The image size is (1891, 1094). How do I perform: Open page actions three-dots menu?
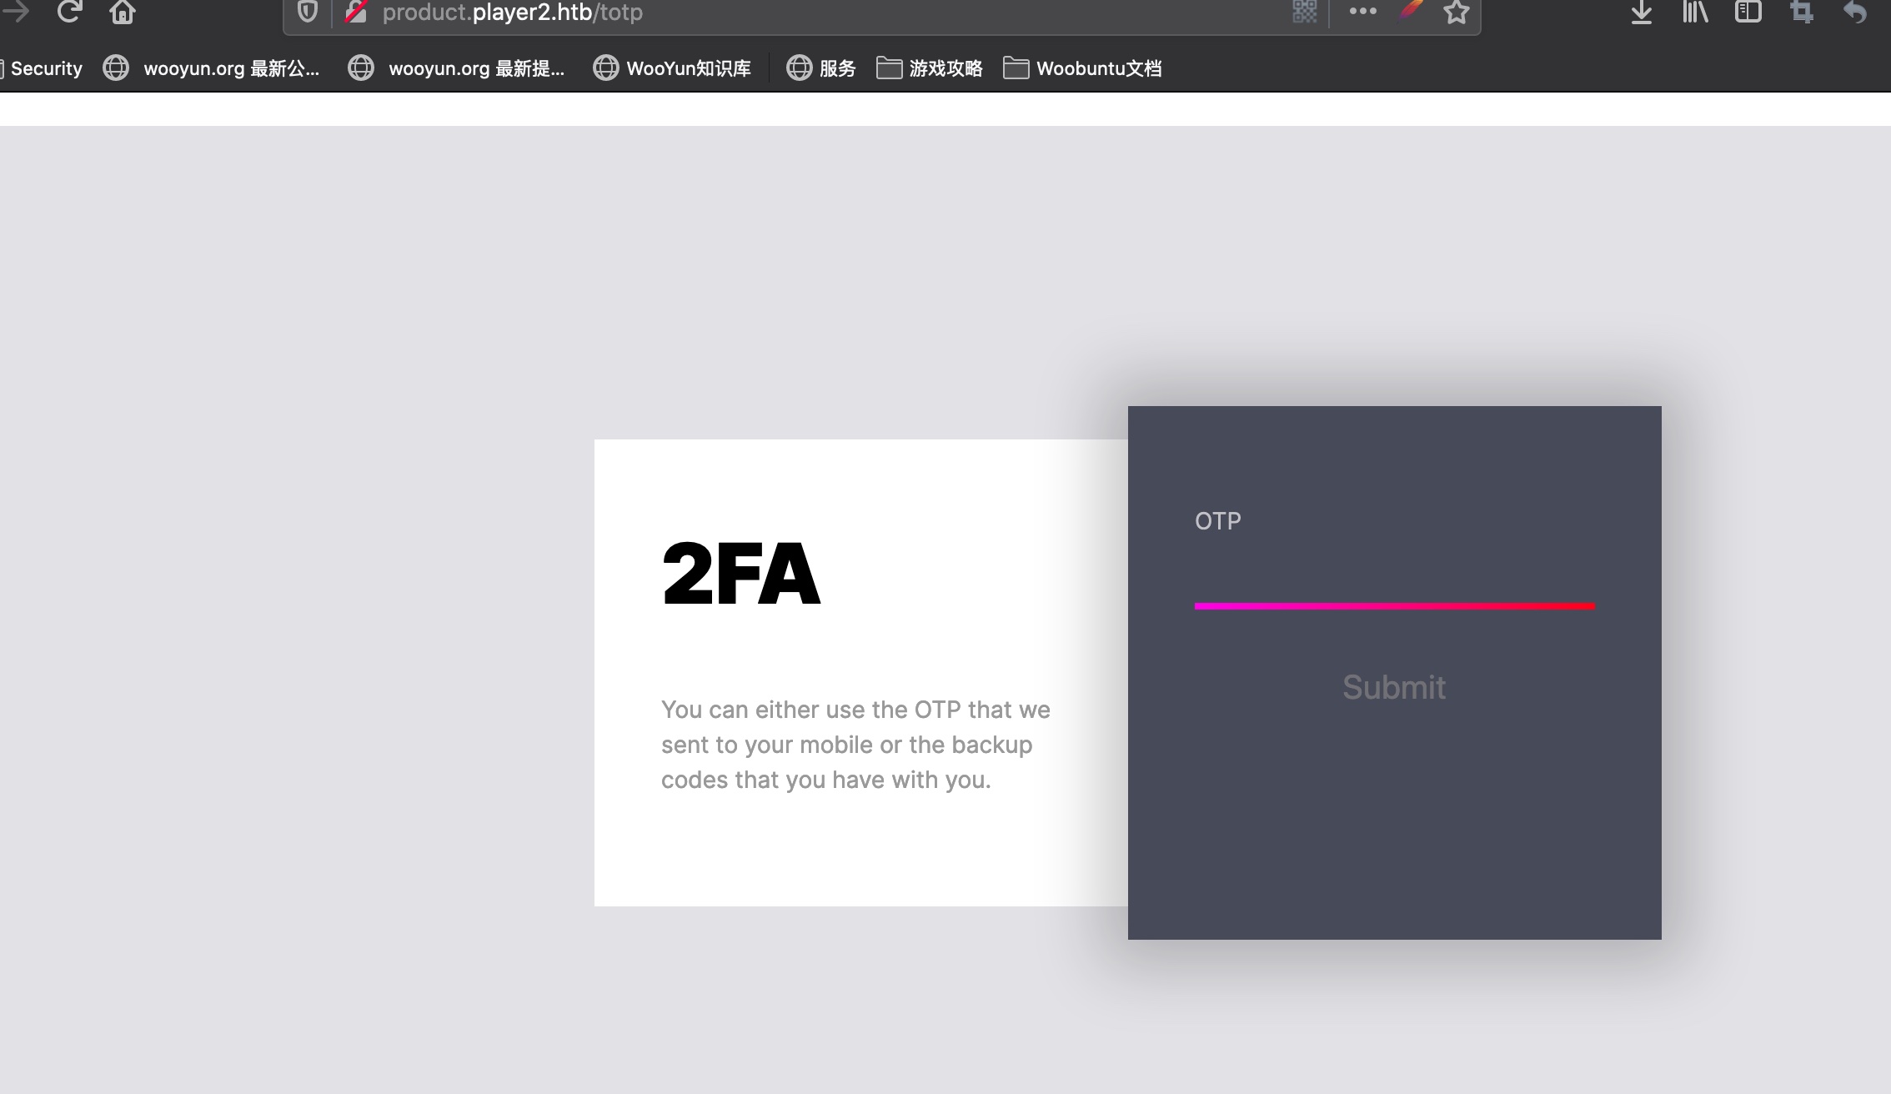[1362, 12]
